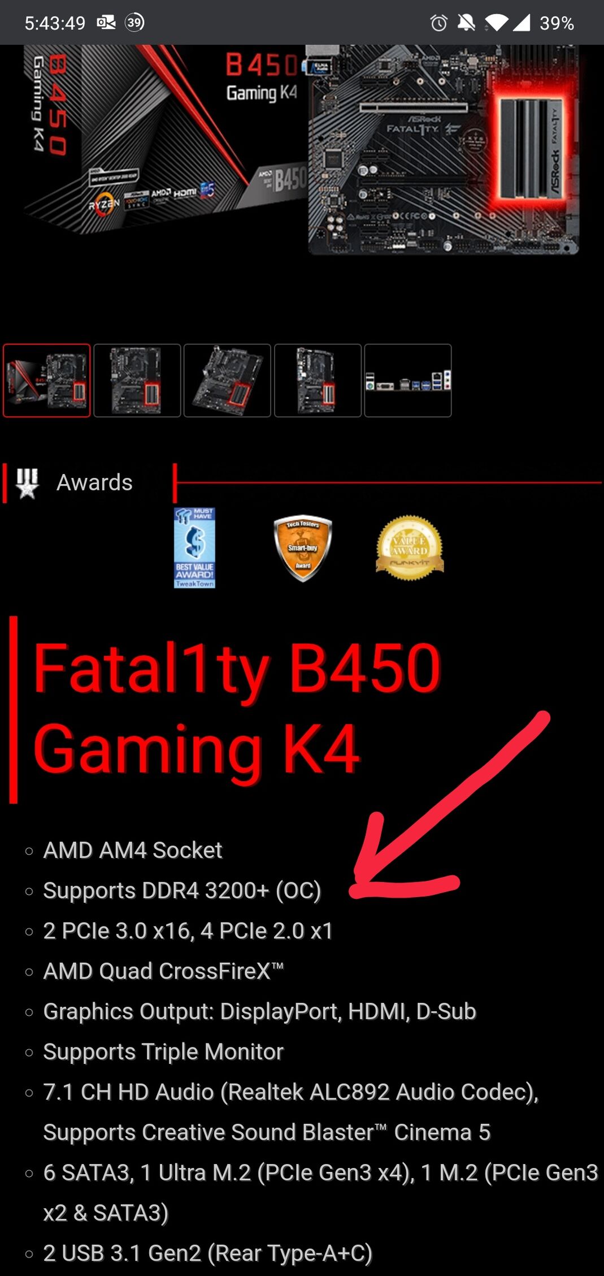Tap the Supports DDR4 3200+ (OC) spec line

tap(182, 891)
